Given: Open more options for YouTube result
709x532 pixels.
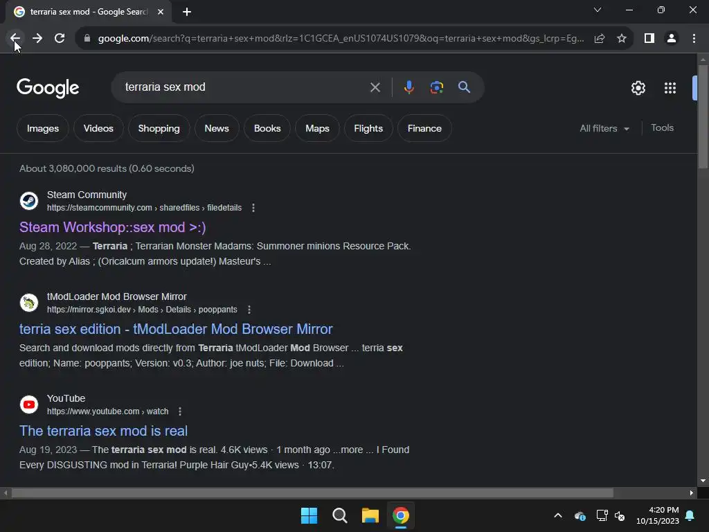Looking at the screenshot, I should 180,411.
